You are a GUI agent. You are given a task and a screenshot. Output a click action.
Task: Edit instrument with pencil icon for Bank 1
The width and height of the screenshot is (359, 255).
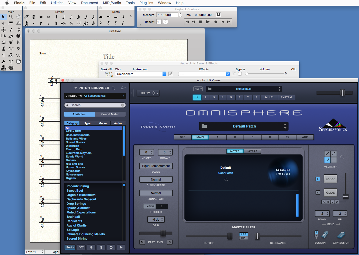coord(171,74)
